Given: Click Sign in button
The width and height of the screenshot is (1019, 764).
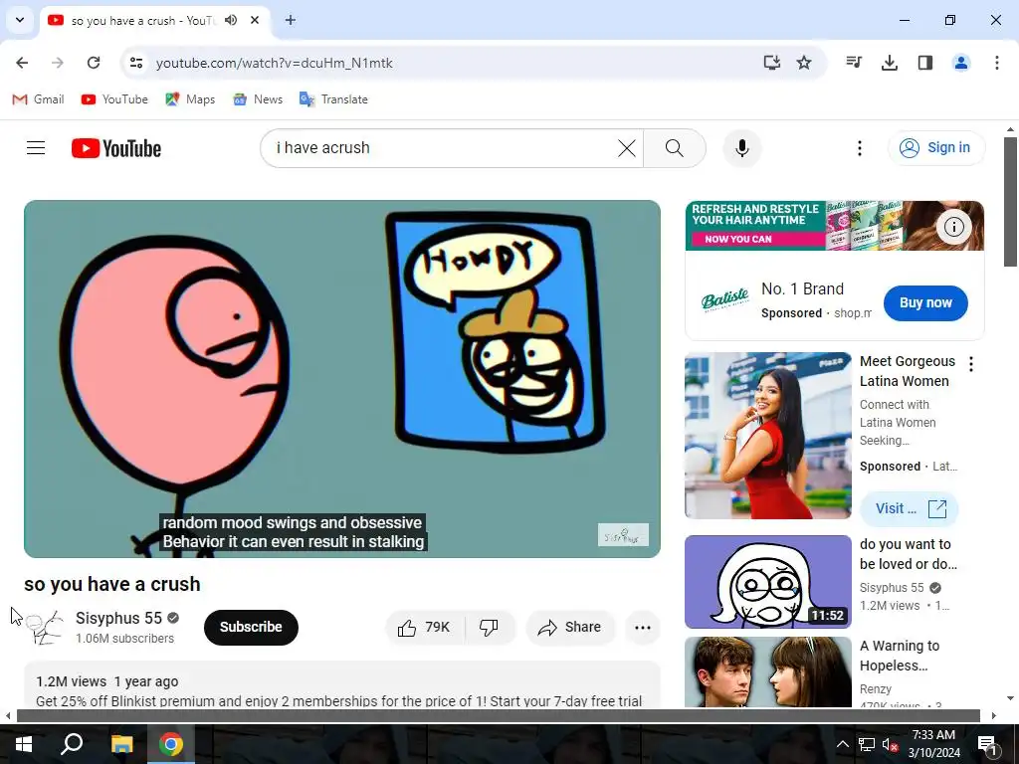Looking at the screenshot, I should coord(936,148).
